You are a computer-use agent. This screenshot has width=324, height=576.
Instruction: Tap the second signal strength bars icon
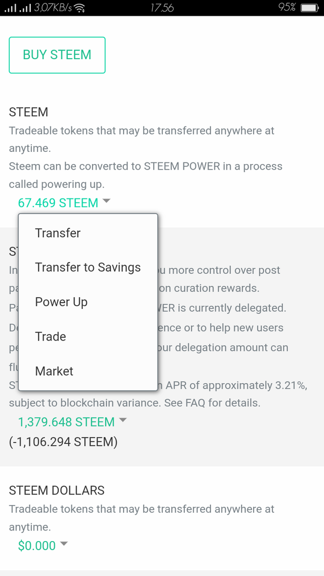point(25,8)
